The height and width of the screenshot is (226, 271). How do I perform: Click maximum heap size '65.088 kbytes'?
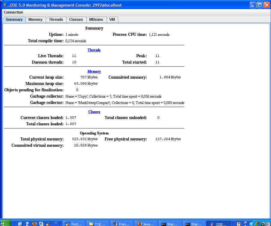pos(86,83)
